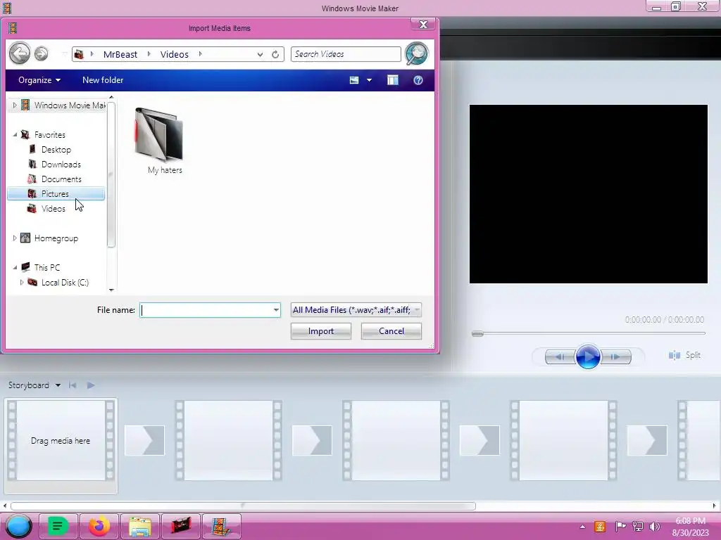Open the red graphics card taskbar icon
Image resolution: width=721 pixels, height=540 pixels.
tap(181, 527)
